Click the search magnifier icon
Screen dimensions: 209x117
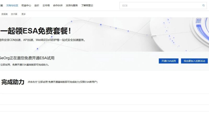coord(204,5)
